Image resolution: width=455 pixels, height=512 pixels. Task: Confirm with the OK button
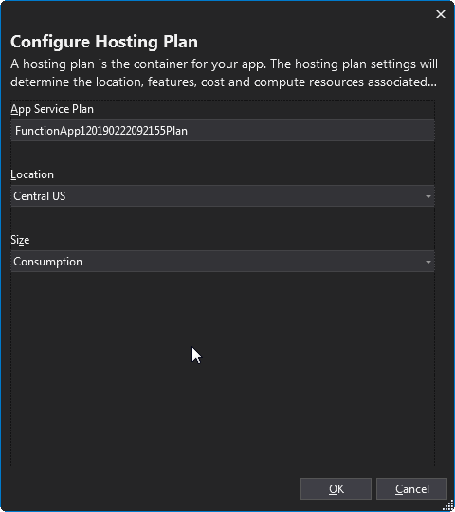(x=336, y=489)
